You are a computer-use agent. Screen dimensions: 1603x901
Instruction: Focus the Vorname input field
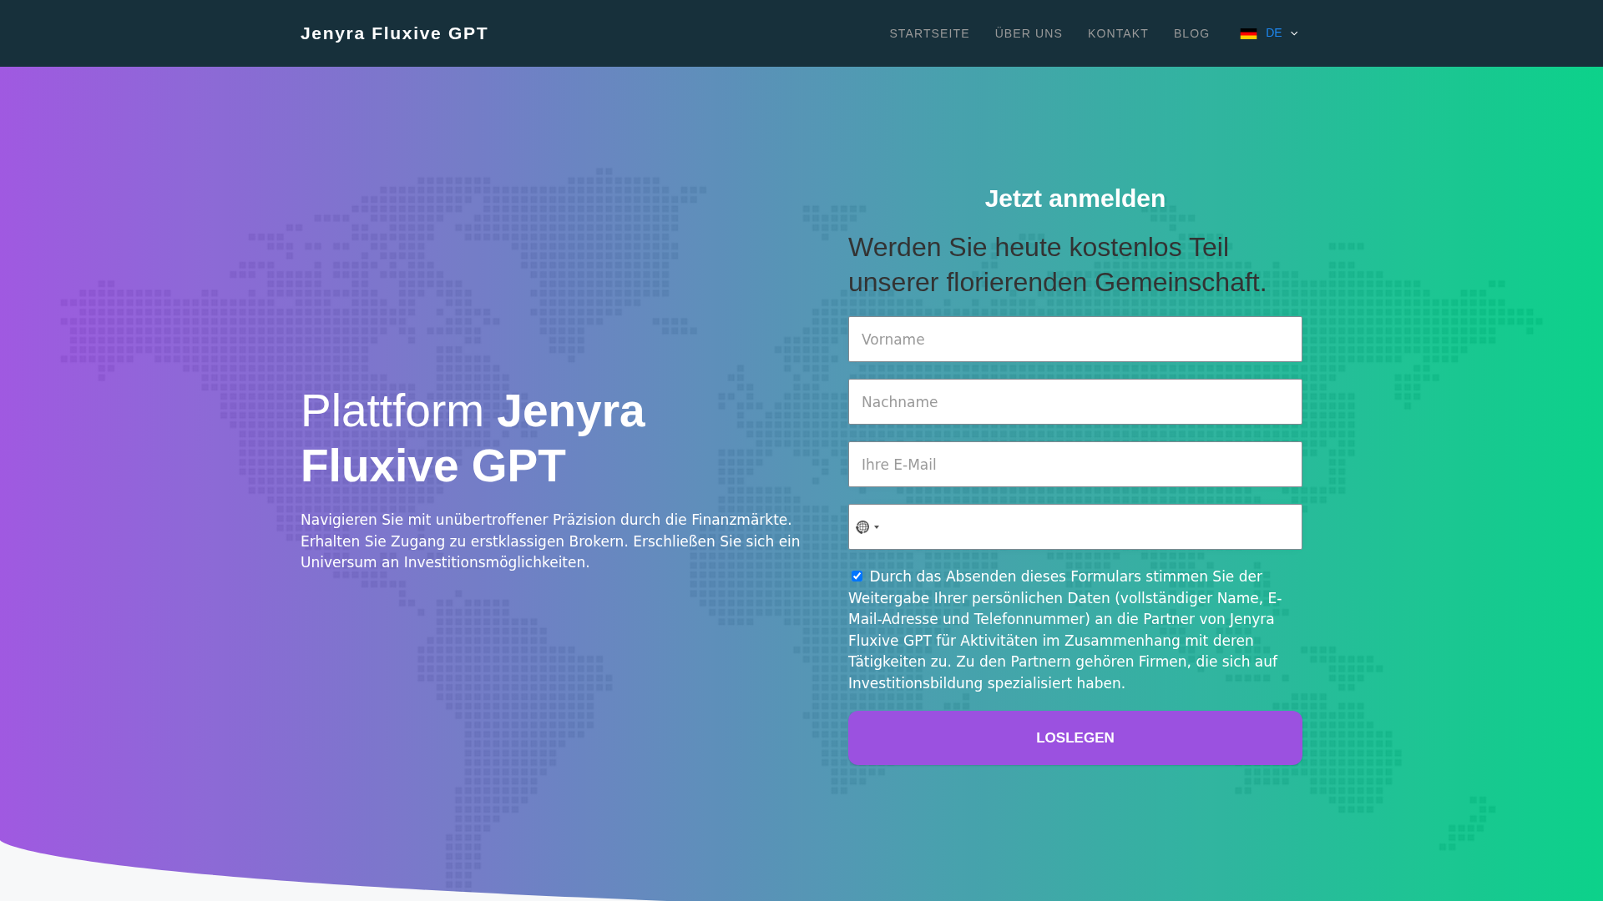1075,340
